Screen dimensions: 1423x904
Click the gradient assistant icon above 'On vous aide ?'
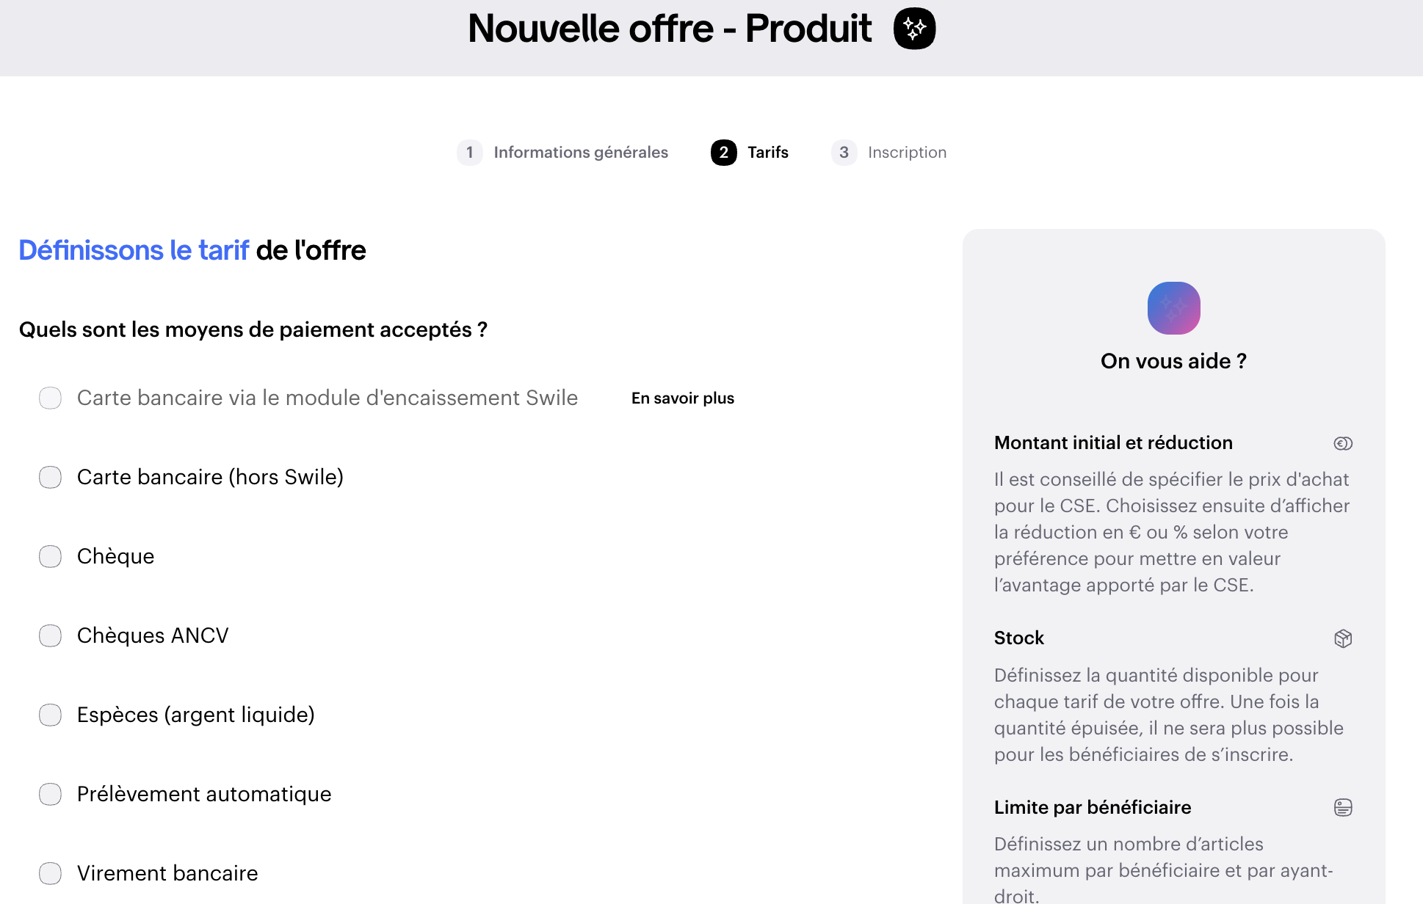click(1173, 308)
